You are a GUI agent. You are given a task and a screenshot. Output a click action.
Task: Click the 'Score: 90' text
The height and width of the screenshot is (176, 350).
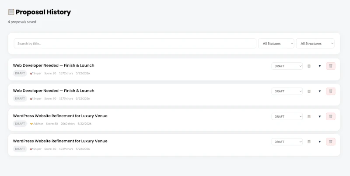50,98
